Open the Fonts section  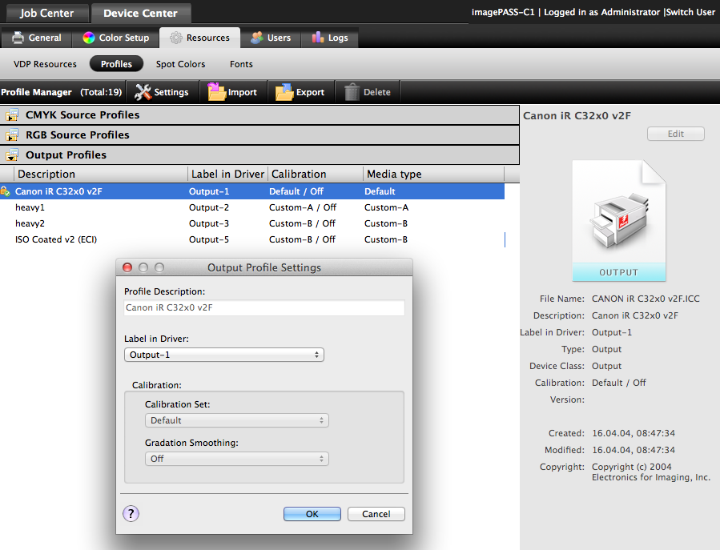click(x=241, y=64)
